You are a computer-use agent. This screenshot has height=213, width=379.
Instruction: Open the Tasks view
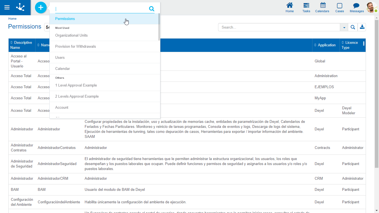306,7
